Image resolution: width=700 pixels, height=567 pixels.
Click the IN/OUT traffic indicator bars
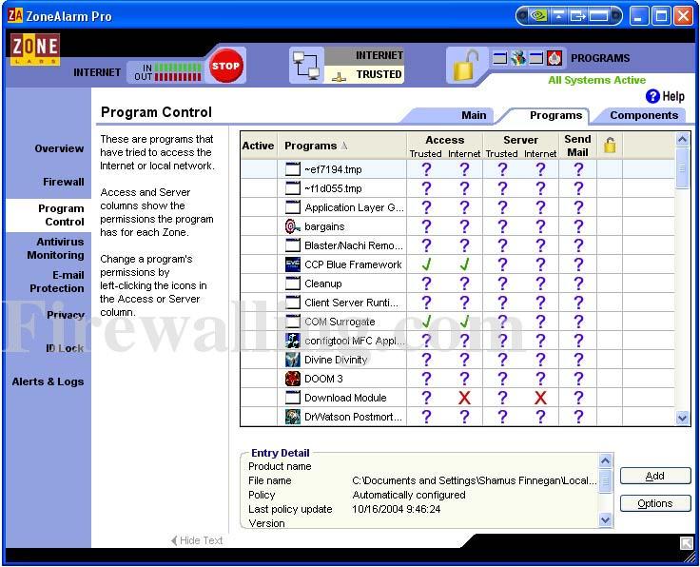click(x=178, y=72)
